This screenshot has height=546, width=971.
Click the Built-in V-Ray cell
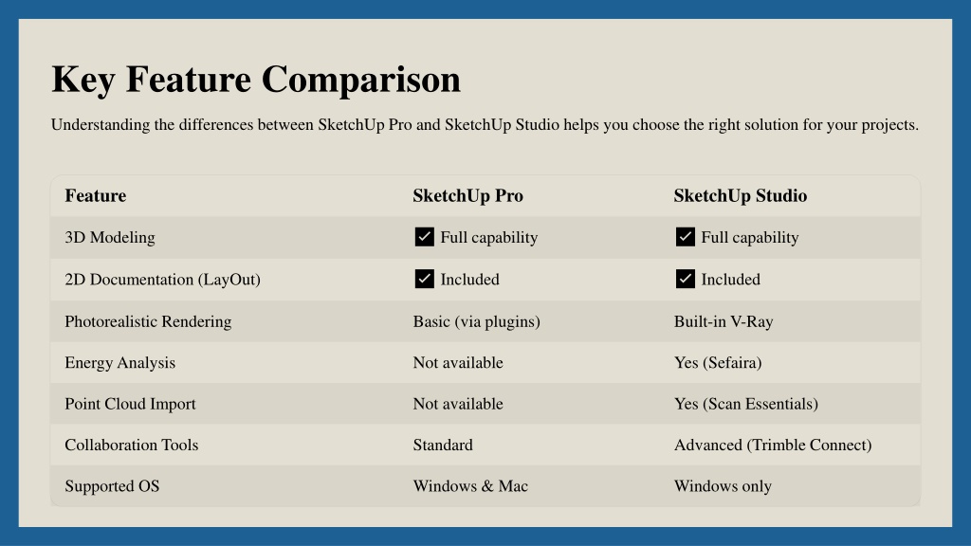723,321
